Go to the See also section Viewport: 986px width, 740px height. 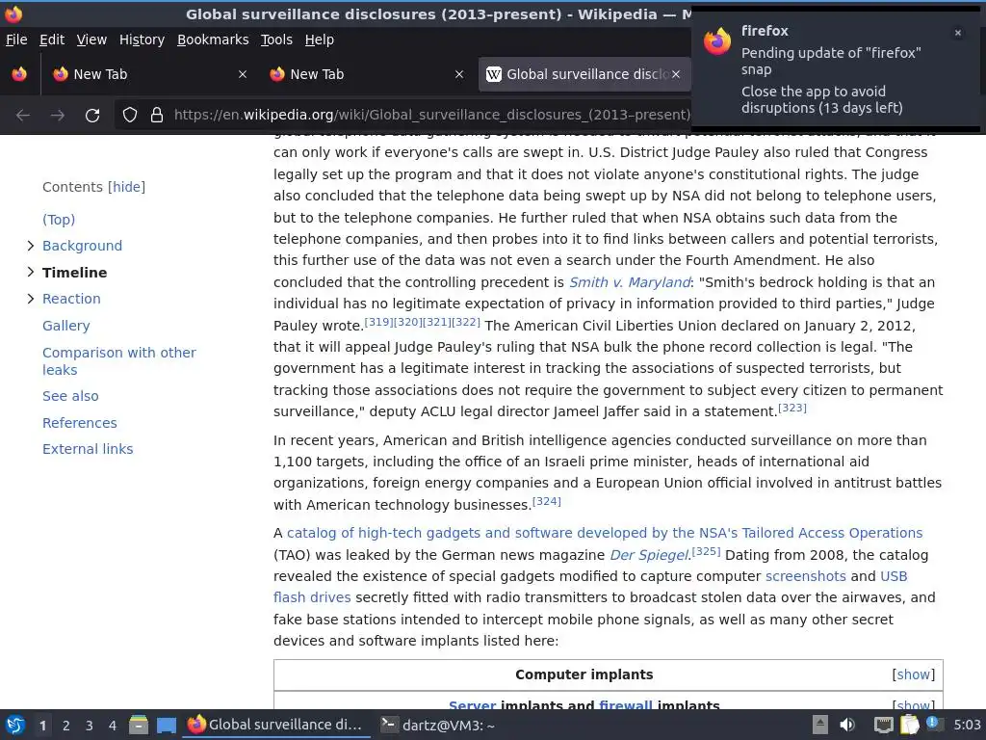click(70, 396)
